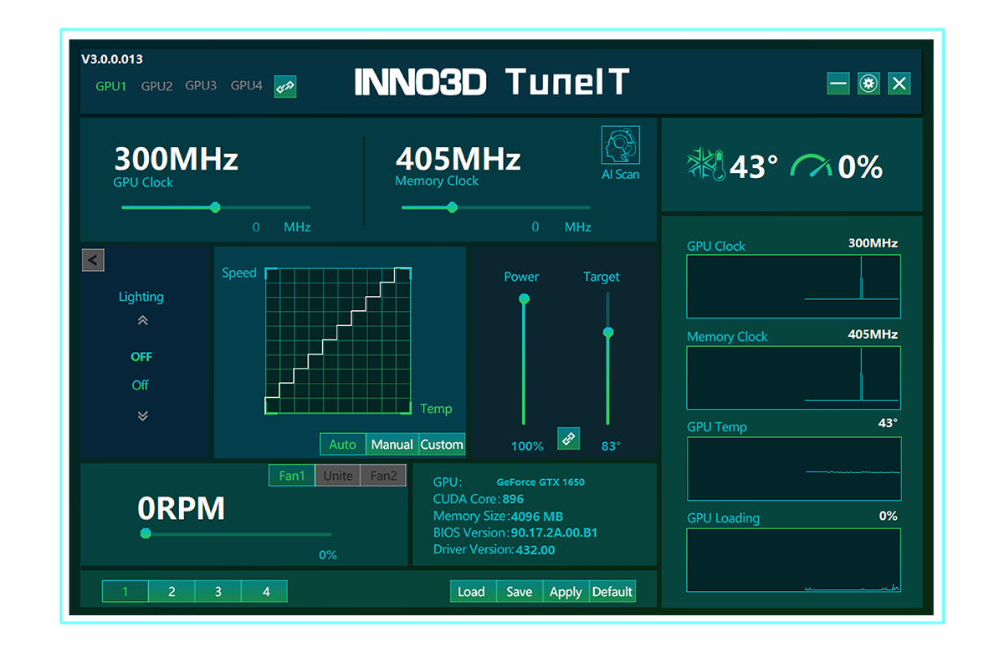Screen dimensions: 1004x652
Task: Click the GPU Clock slider handle
Action: pos(215,207)
